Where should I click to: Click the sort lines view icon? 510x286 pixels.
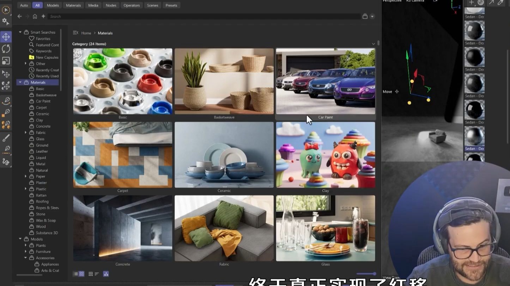[x=97, y=274]
